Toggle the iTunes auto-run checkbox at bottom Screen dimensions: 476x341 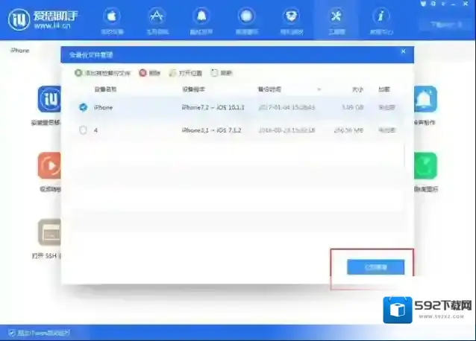10,331
